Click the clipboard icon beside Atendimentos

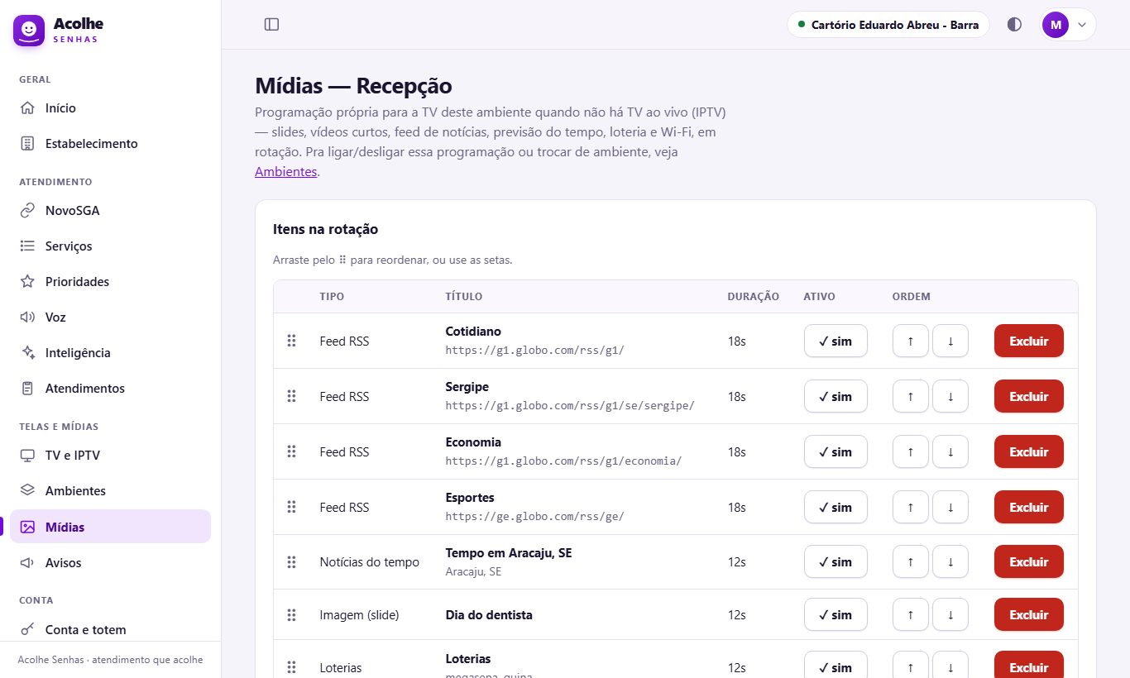point(27,389)
